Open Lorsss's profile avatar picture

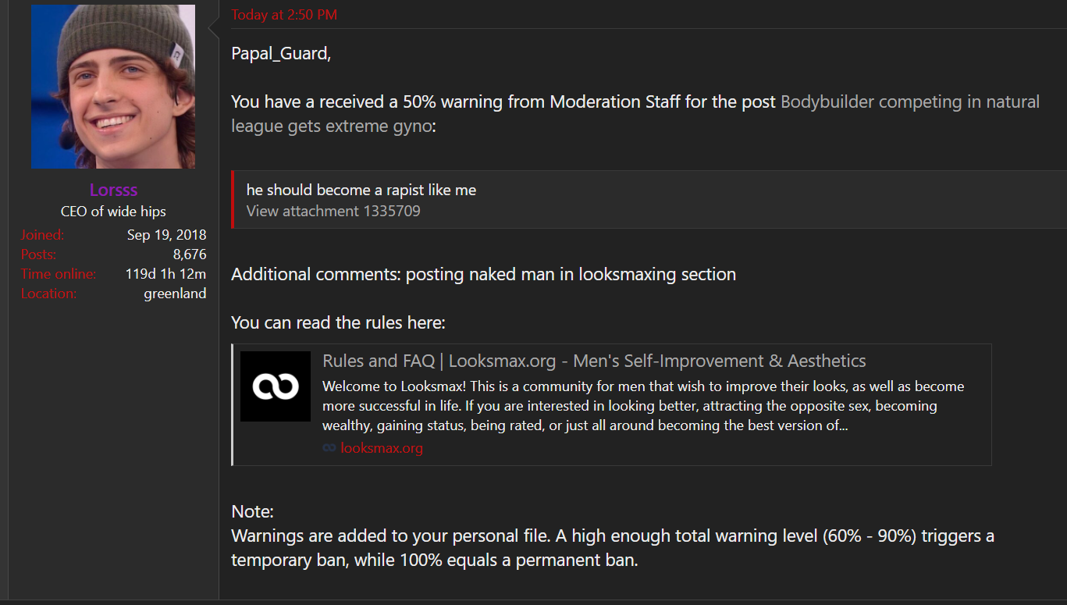click(x=113, y=86)
